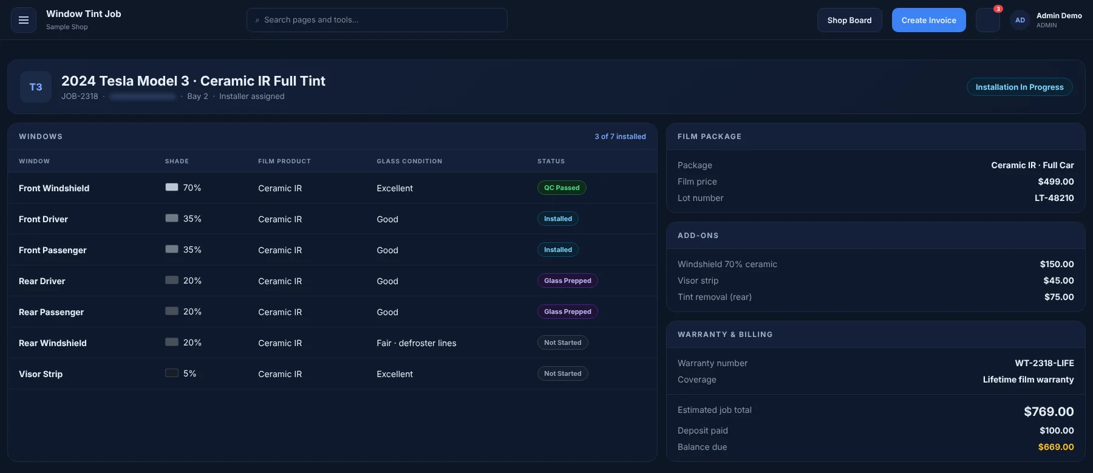Screen dimensions: 1093x473
Task: Click the Tint removal (rear) add-on
Action: tap(715, 297)
